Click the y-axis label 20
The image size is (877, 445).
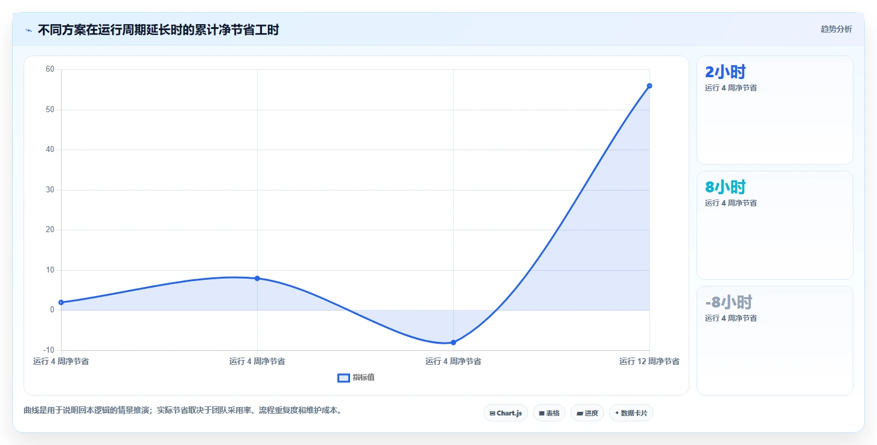[x=50, y=230]
